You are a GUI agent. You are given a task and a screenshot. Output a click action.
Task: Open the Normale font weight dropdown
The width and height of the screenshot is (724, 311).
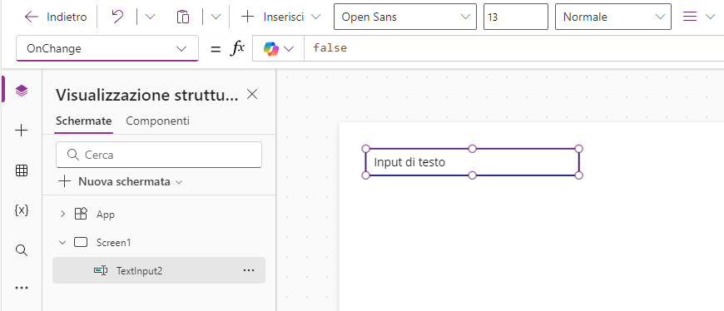[613, 17]
